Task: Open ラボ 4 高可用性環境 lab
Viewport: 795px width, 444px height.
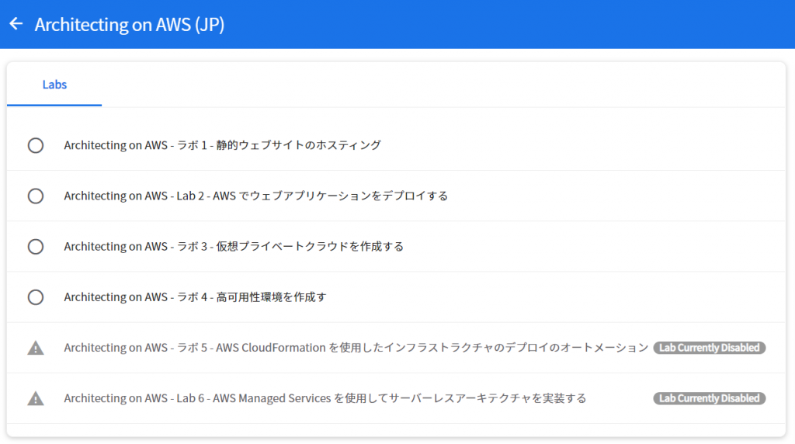Action: 195,297
